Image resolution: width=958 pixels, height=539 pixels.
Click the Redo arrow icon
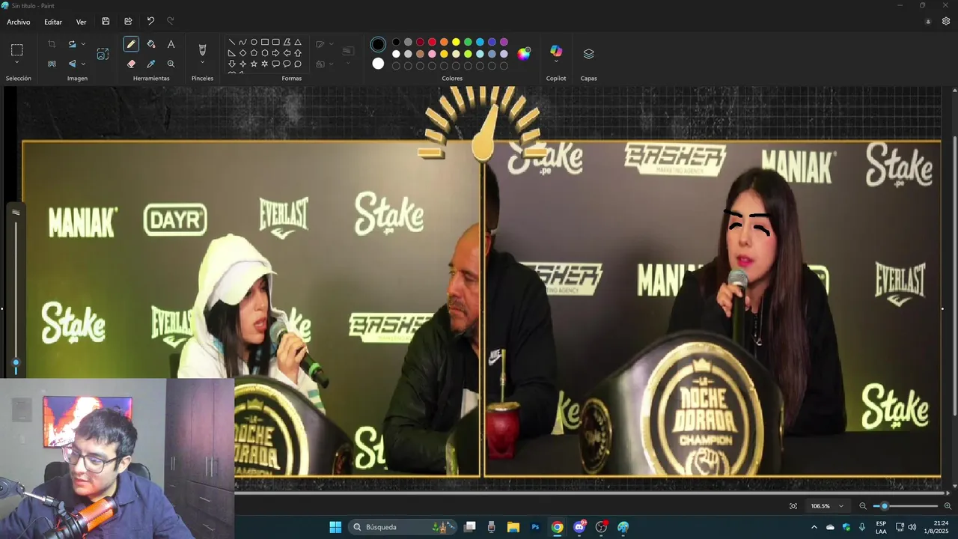tap(170, 22)
